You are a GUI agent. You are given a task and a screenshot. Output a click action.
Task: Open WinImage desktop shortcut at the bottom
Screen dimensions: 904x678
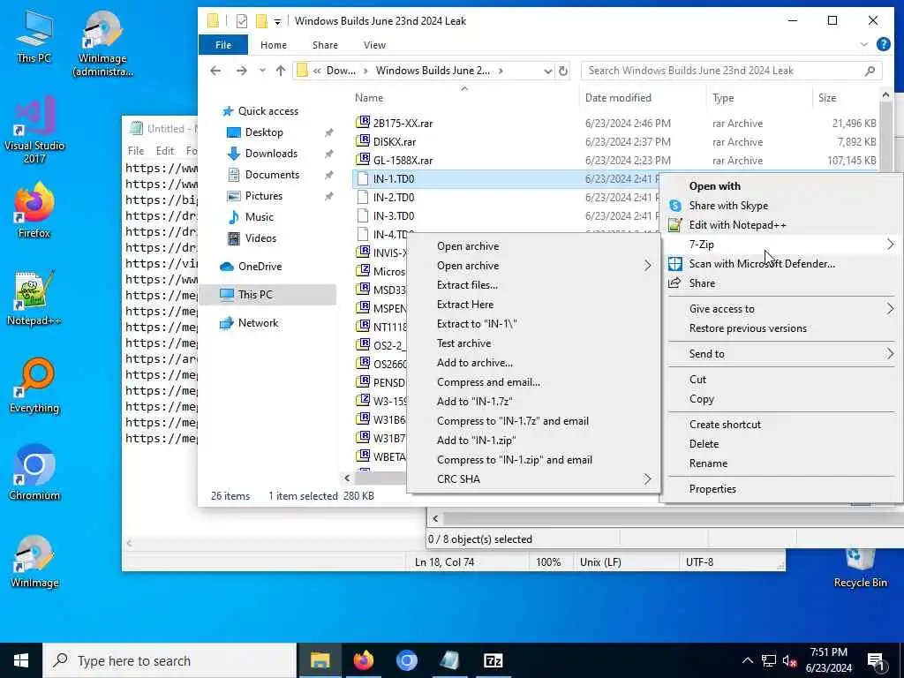pos(34,561)
